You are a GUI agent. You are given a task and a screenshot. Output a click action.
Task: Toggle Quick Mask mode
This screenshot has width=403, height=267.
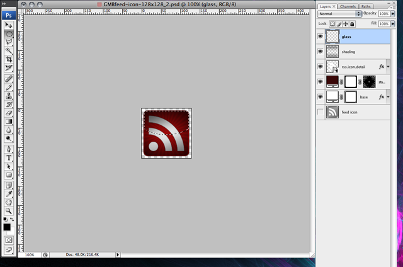pos(9,240)
